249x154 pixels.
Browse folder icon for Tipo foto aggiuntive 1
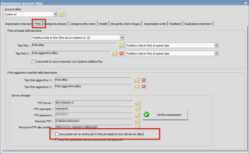point(136,80)
